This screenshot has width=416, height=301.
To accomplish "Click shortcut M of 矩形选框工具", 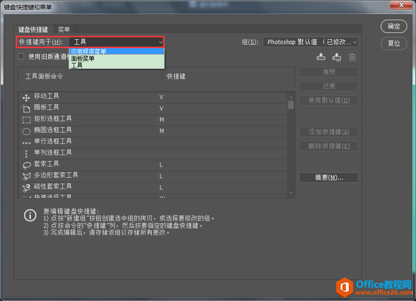I will click(162, 120).
